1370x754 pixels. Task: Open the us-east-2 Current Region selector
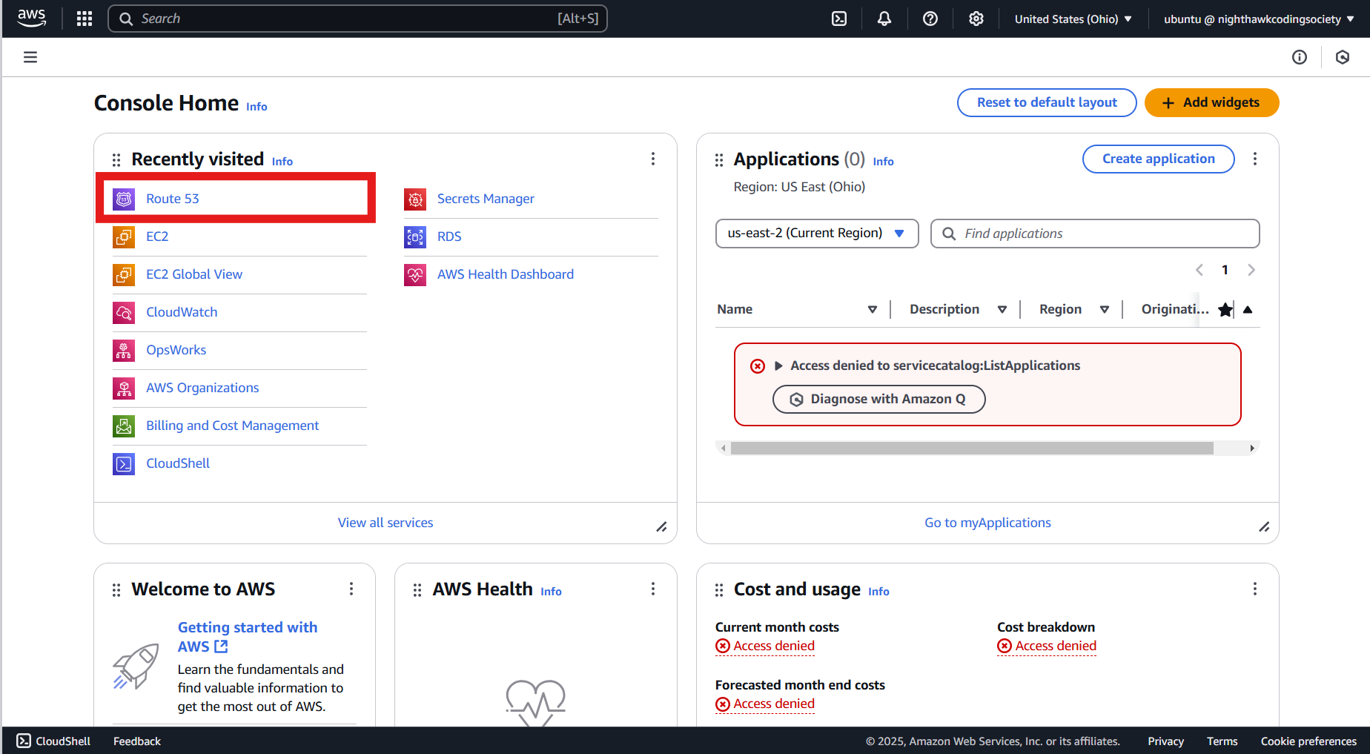pos(817,233)
